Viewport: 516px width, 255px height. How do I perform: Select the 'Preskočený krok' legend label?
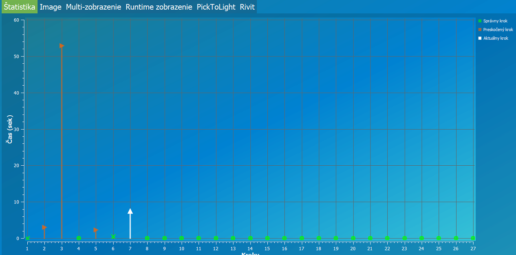(x=498, y=30)
